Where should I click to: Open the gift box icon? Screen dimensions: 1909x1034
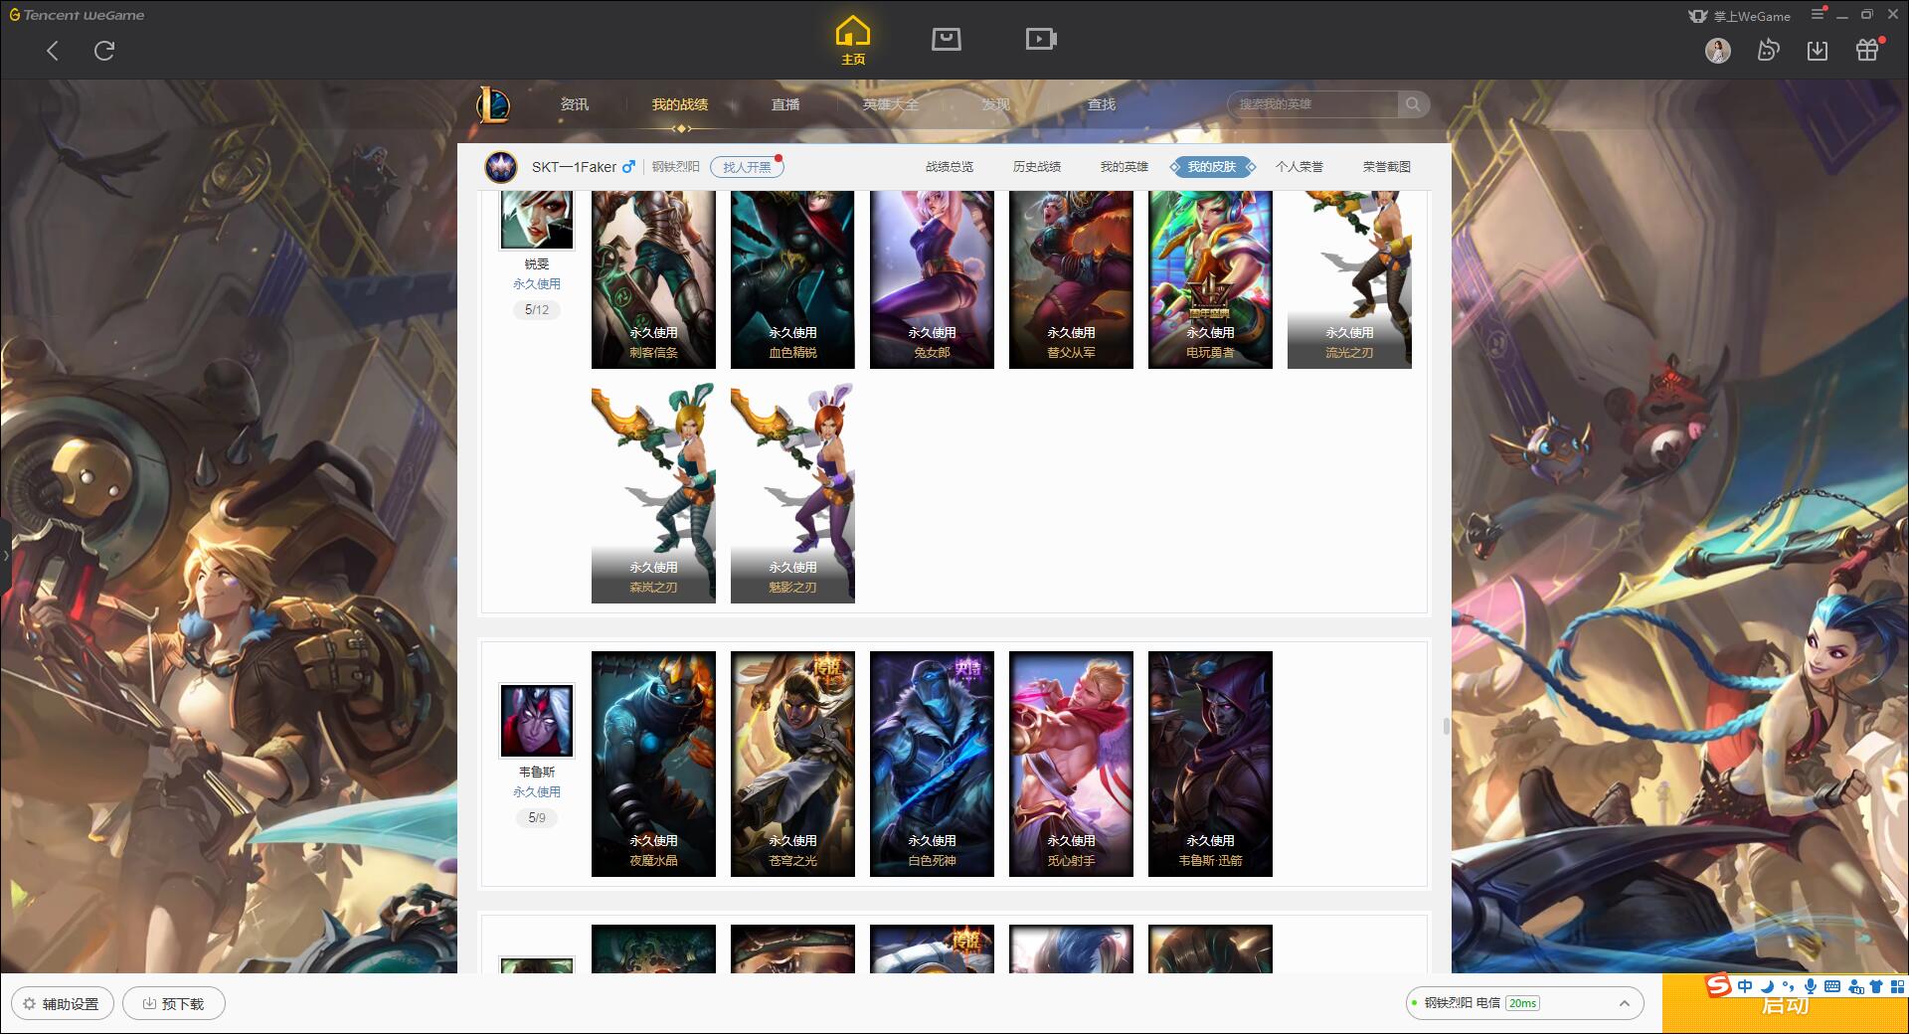pos(1867,50)
